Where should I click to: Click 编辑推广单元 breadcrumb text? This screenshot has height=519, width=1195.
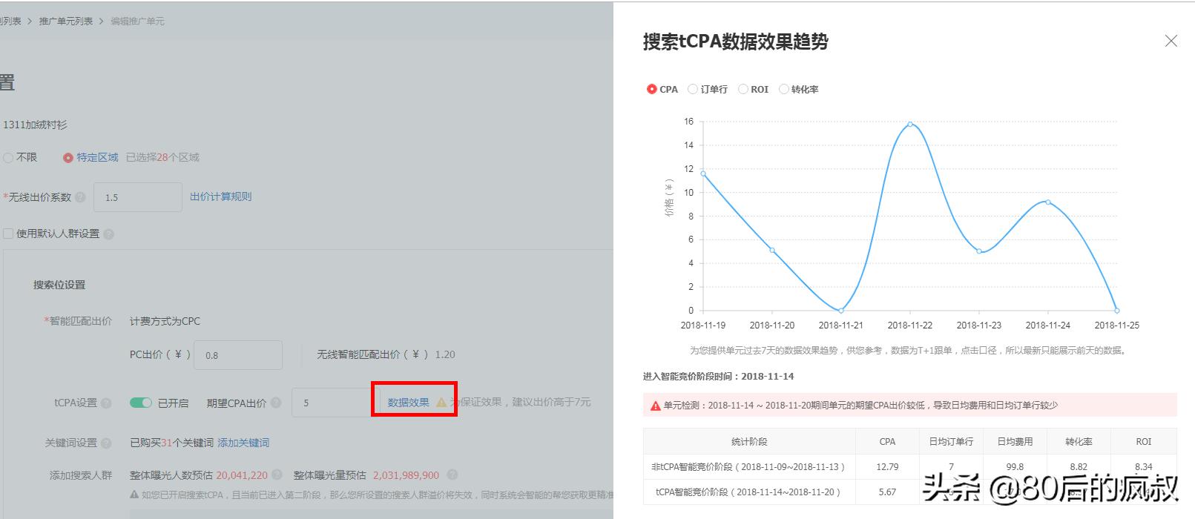(x=137, y=21)
